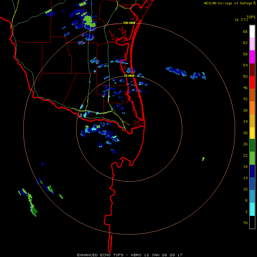Viewport: 257px width, 257px height.
Task: Click the dark green legend swatch near 26
Action: click(x=252, y=145)
